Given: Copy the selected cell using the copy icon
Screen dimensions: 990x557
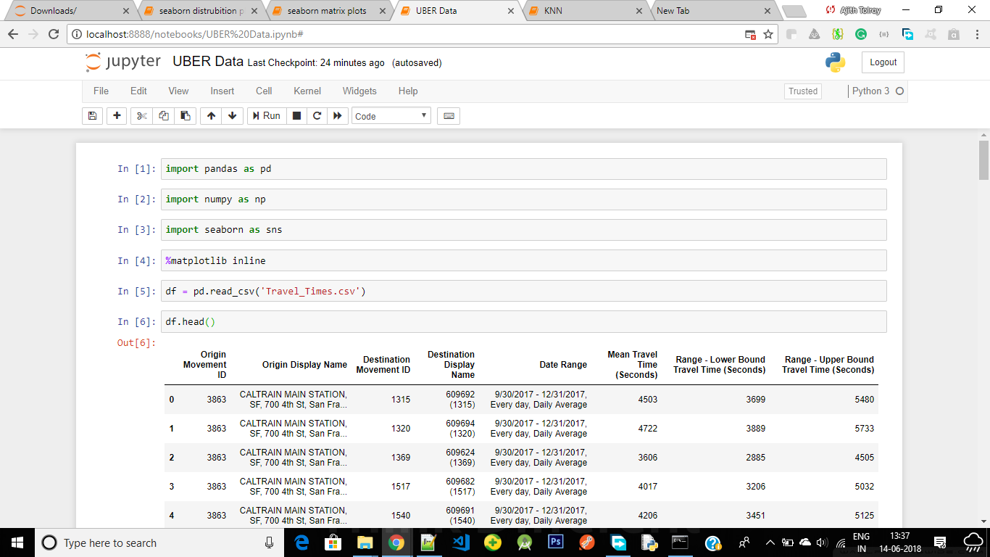Looking at the screenshot, I should (162, 115).
